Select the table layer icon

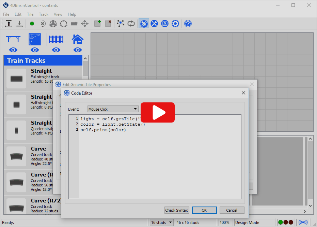[x=13, y=39]
